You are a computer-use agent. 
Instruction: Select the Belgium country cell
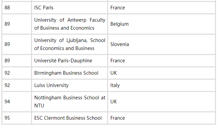pyautogui.click(x=162, y=24)
